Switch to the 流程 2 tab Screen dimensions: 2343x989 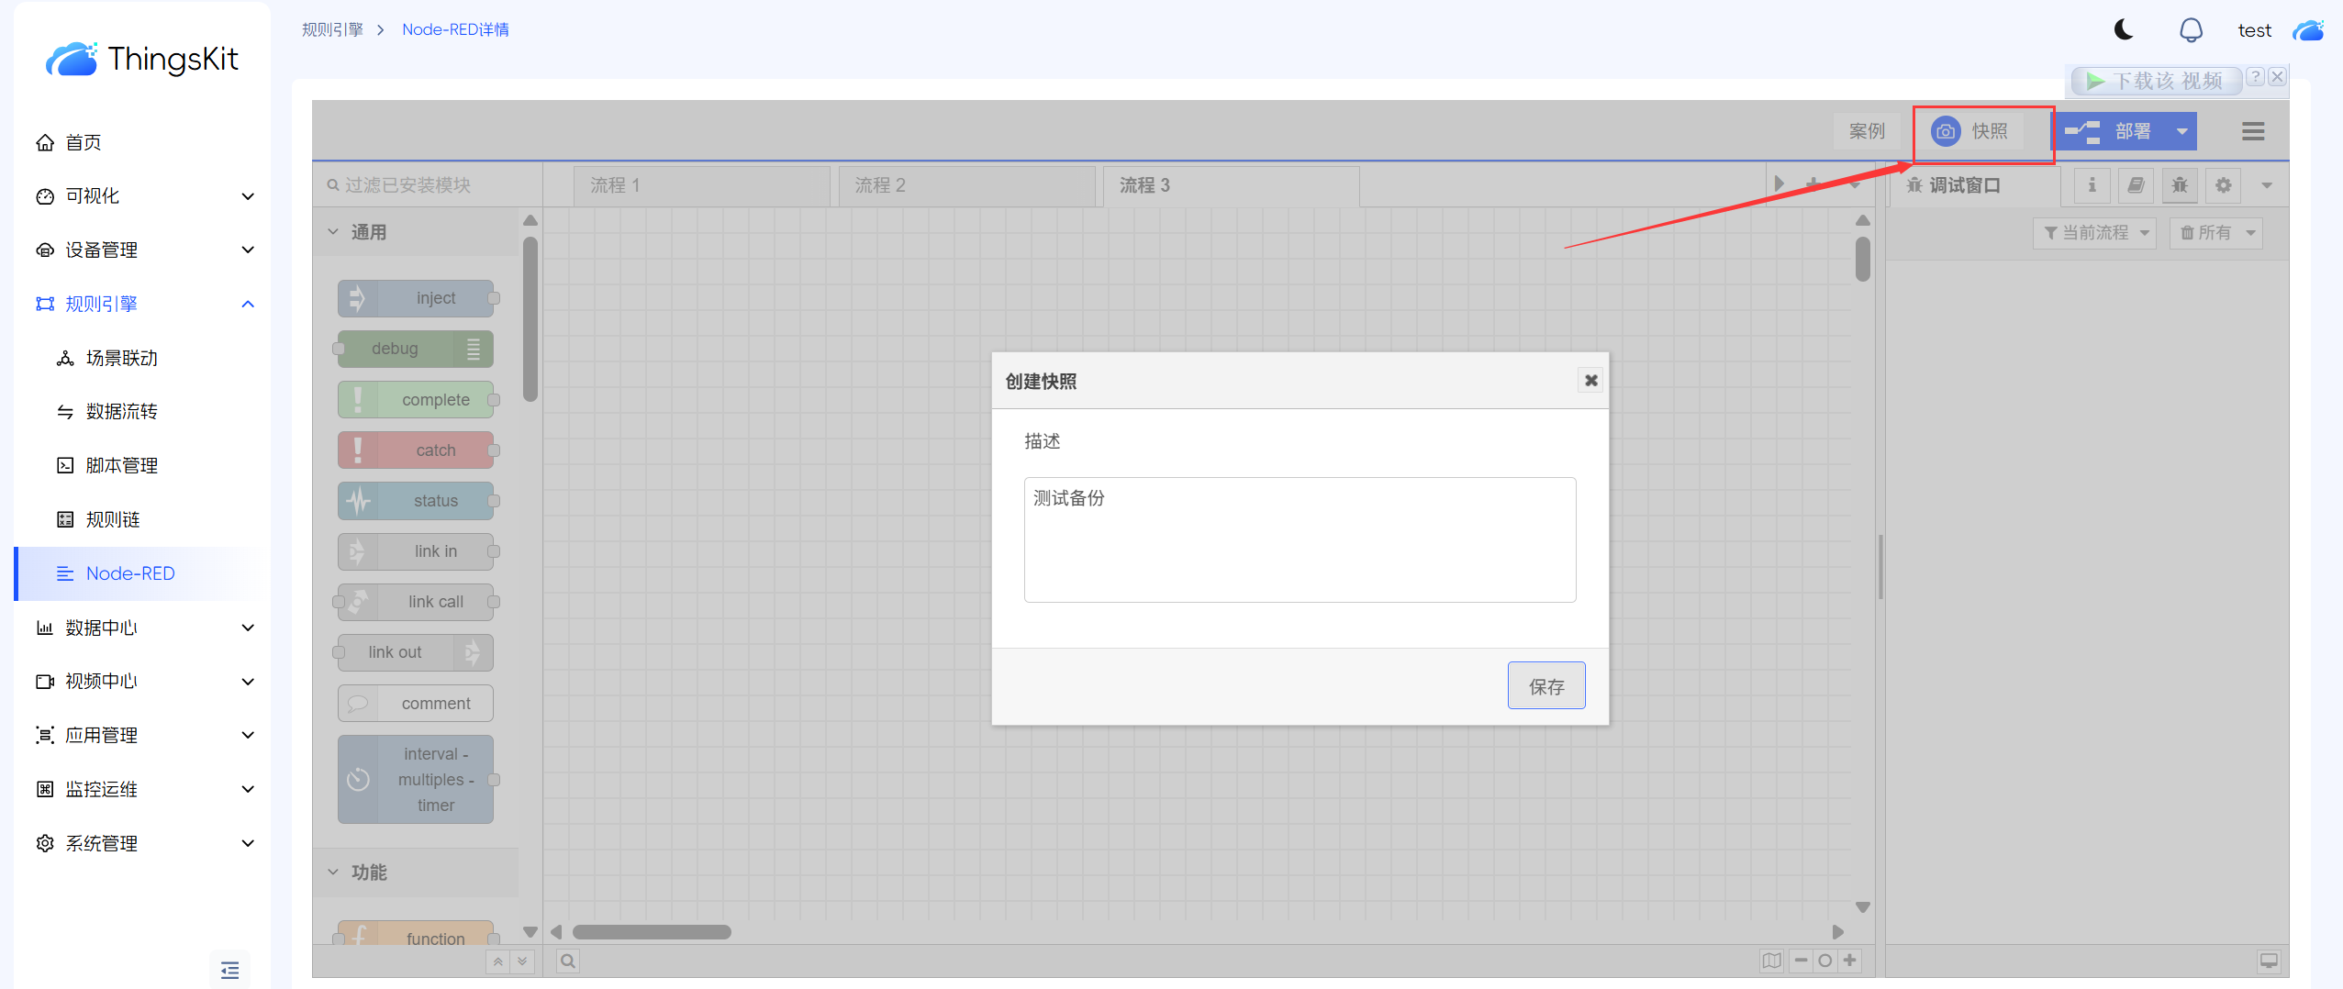point(965,185)
